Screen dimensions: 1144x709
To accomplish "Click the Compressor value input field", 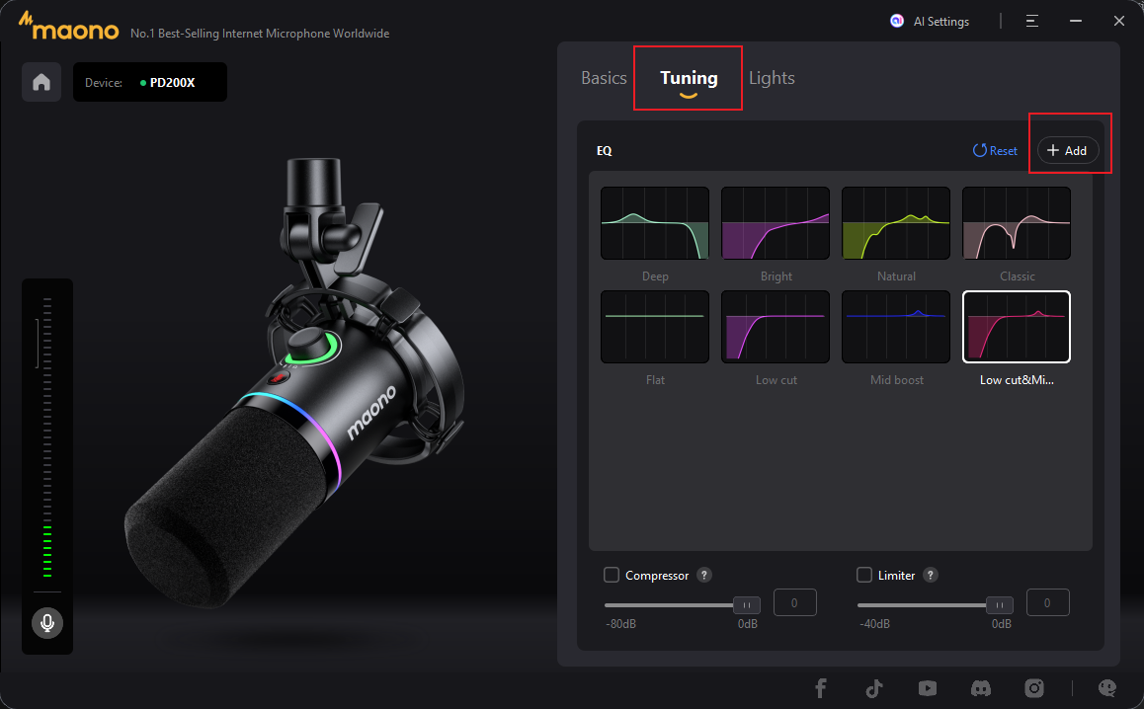I will coord(794,602).
